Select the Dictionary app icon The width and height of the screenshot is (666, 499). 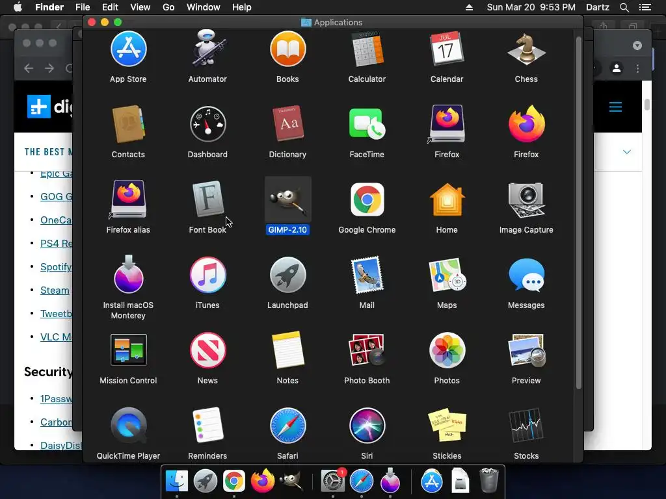pyautogui.click(x=287, y=123)
